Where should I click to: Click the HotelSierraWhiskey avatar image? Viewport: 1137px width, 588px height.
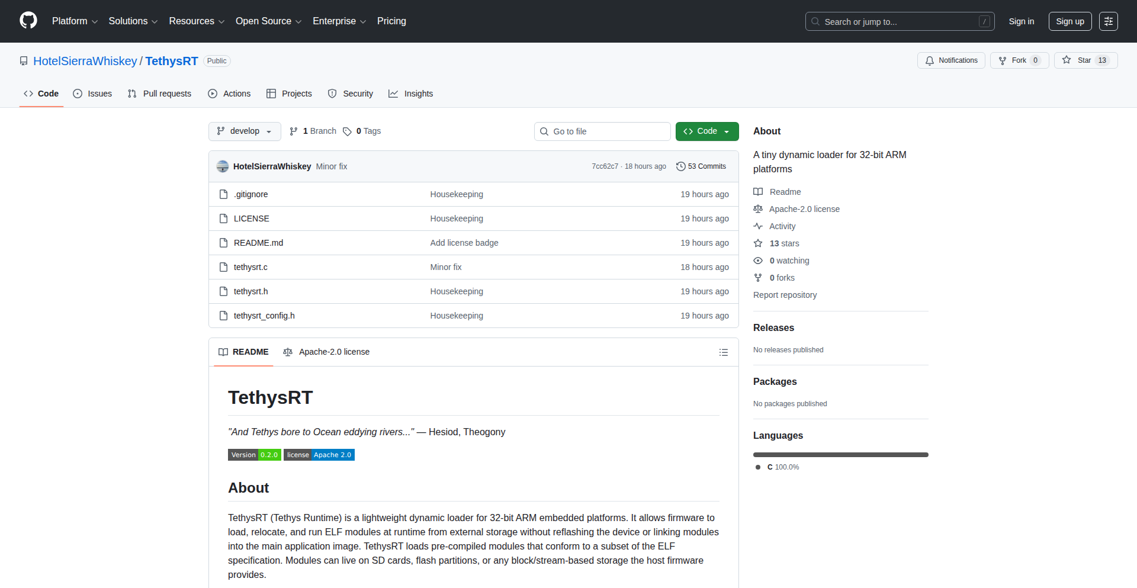[x=223, y=166]
